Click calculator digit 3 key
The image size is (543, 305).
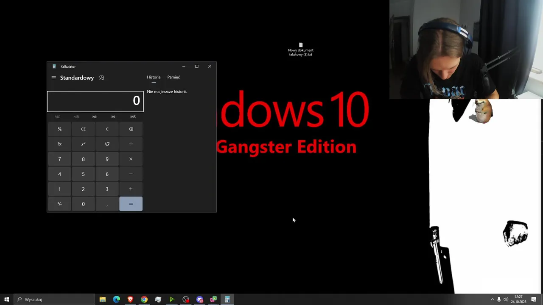point(107,189)
